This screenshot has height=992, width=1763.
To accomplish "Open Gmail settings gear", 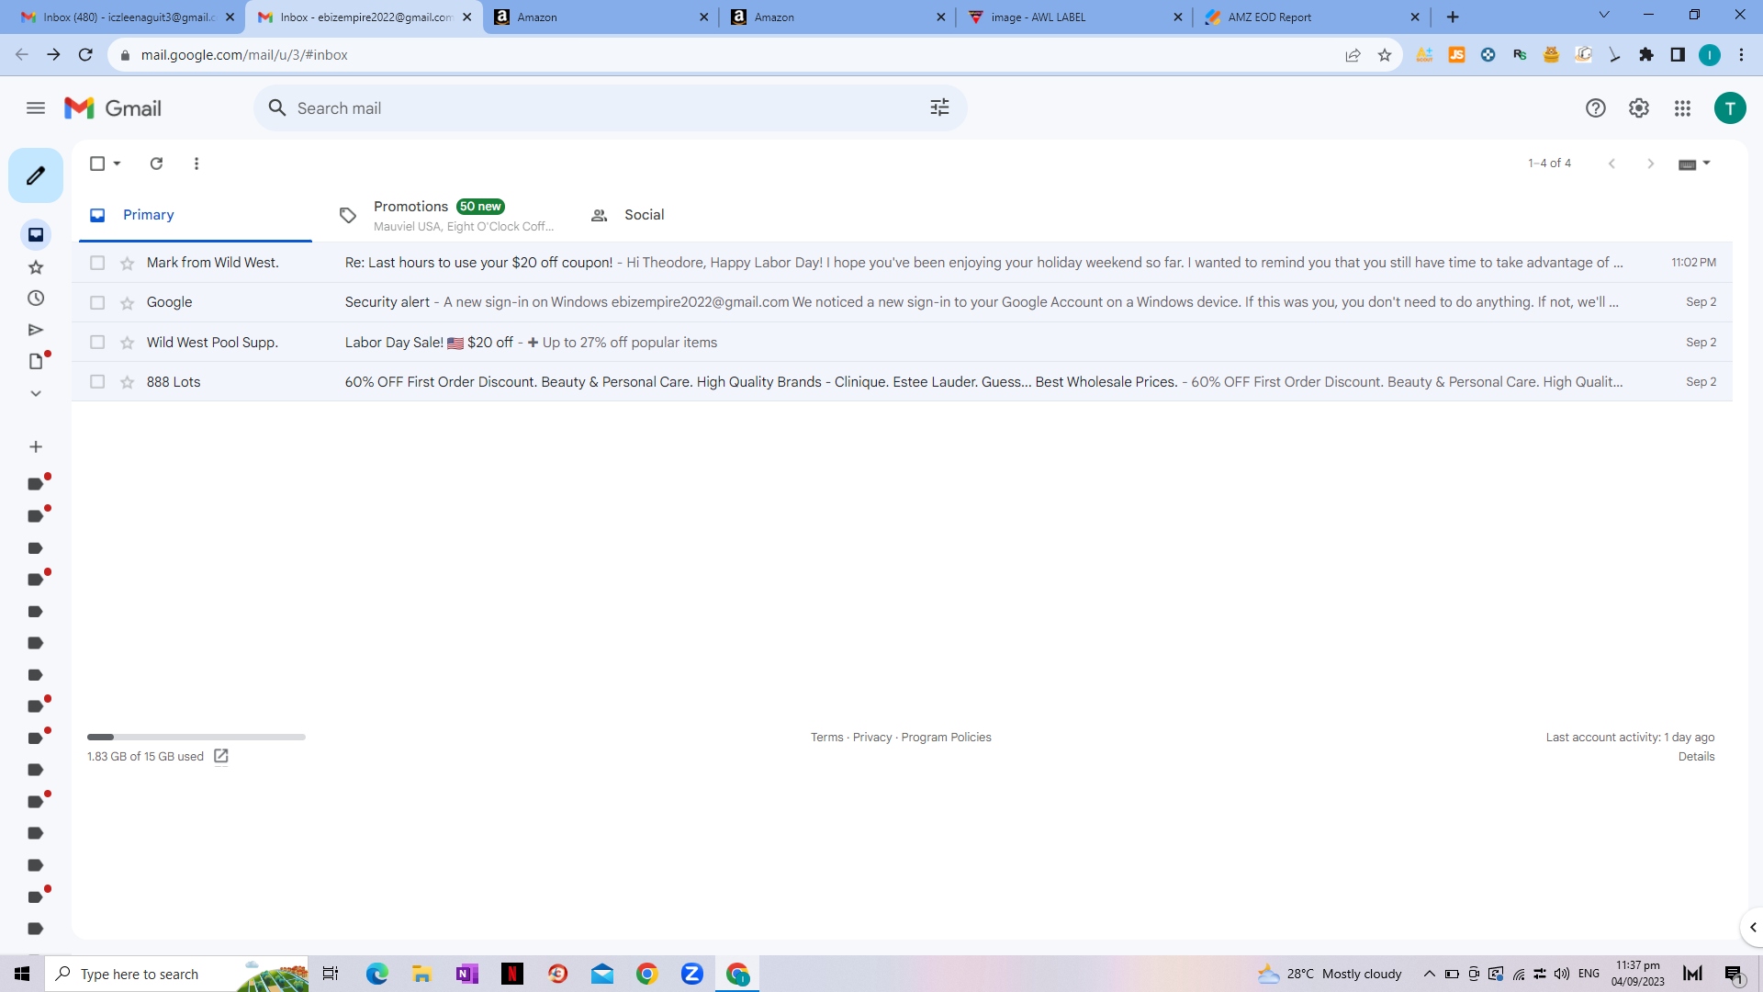I will point(1639,108).
